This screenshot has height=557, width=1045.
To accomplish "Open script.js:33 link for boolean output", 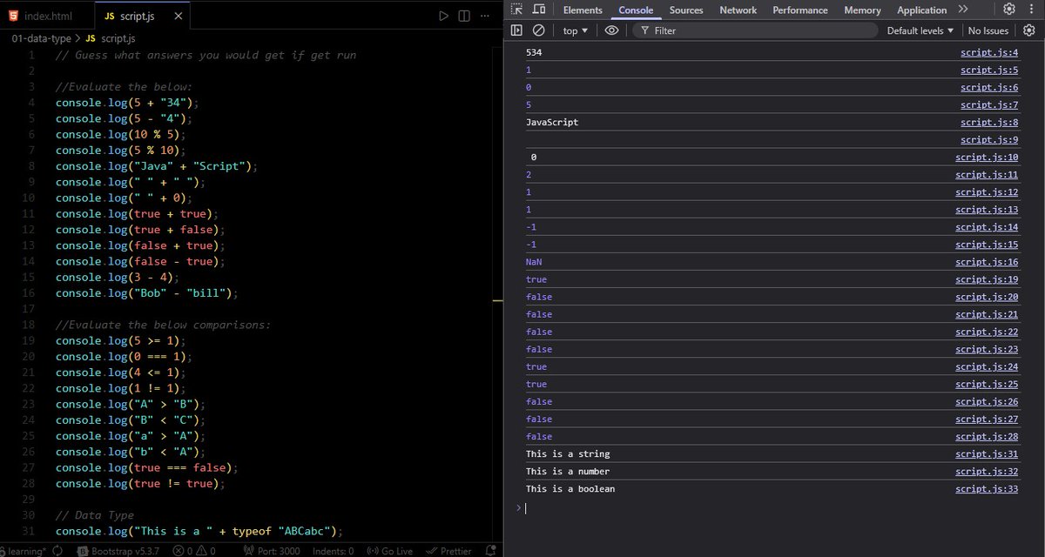I will (987, 488).
